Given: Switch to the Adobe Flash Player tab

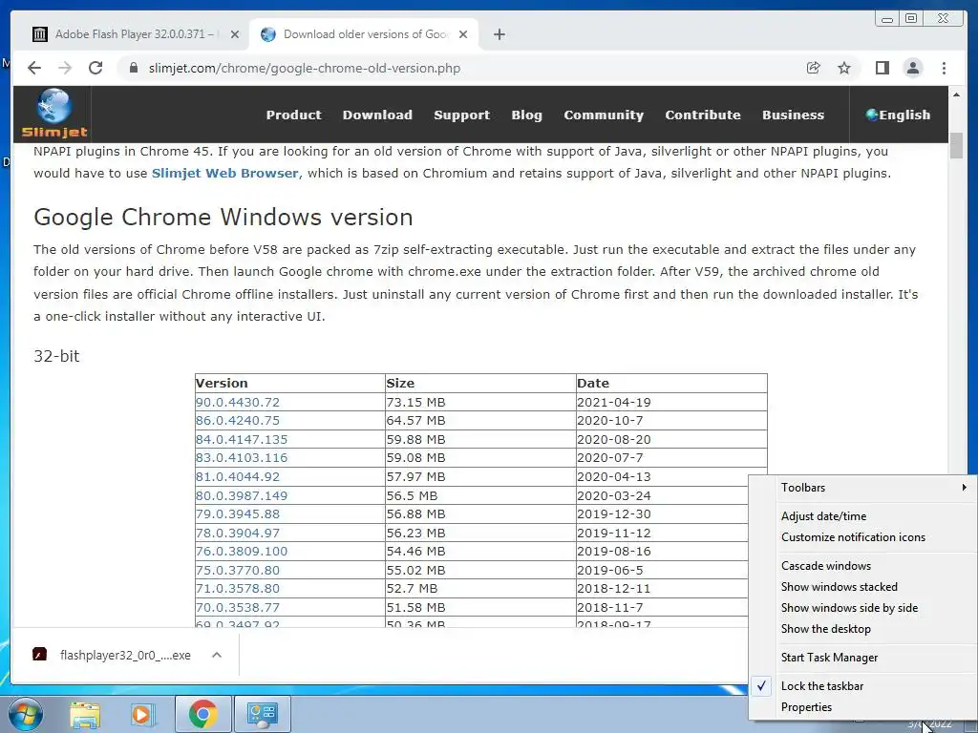Looking at the screenshot, I should [134, 34].
